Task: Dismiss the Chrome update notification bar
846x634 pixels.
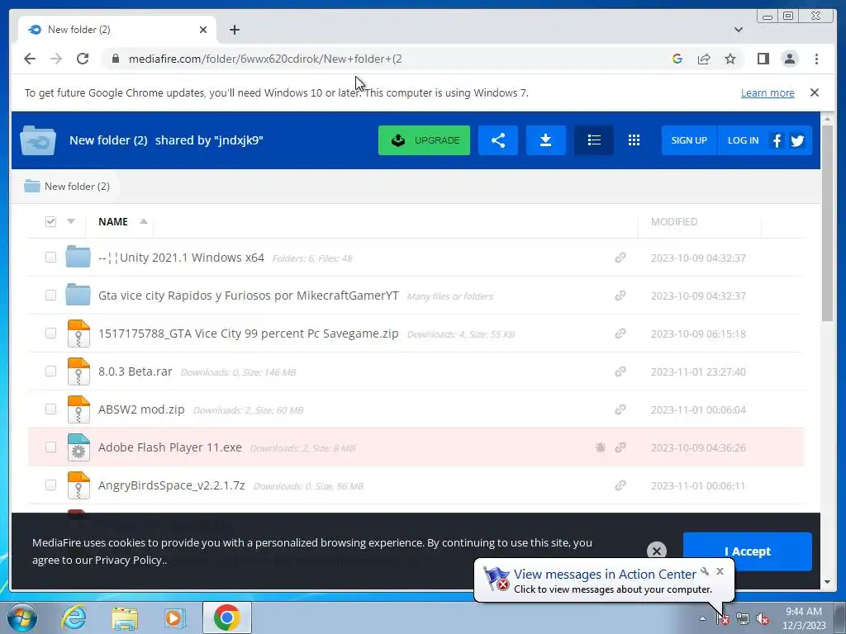Action: click(814, 92)
